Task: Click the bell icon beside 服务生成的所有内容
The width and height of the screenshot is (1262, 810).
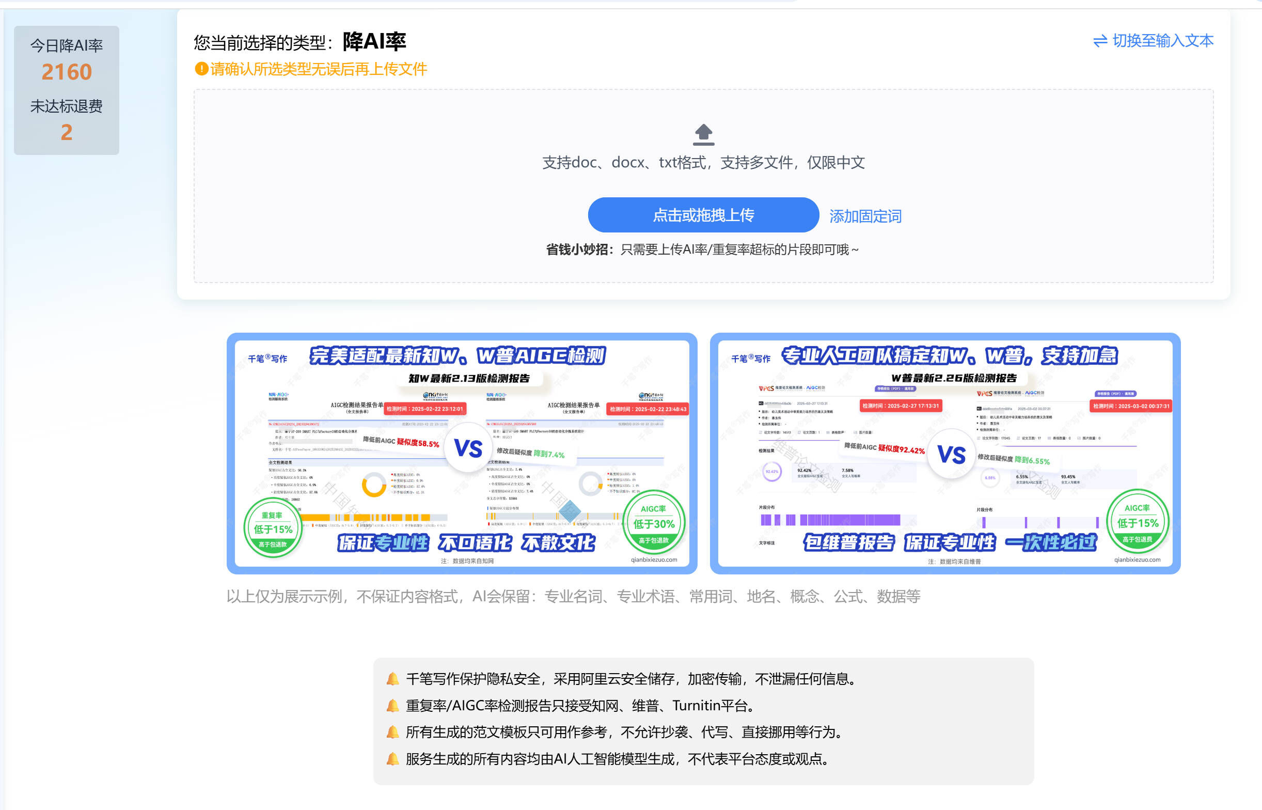Action: click(392, 759)
